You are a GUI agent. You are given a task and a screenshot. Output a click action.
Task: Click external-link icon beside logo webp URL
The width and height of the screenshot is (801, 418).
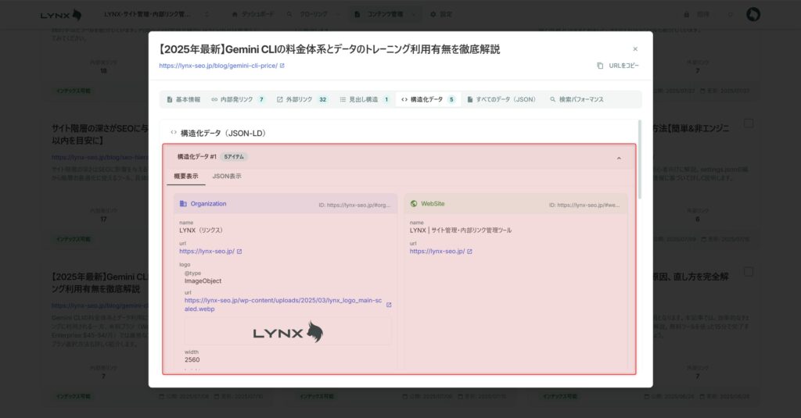[389, 305]
